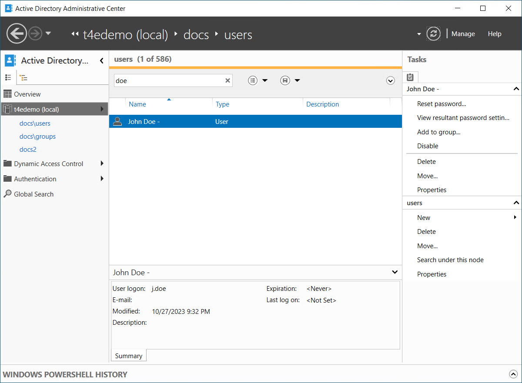Image resolution: width=522 pixels, height=383 pixels.
Task: Collapse the John Doe tasks section
Action: 516,89
